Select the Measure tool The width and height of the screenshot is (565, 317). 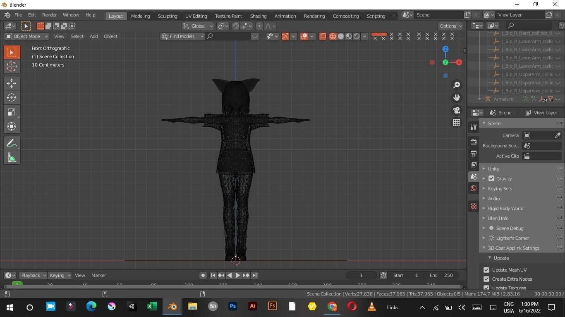12,157
